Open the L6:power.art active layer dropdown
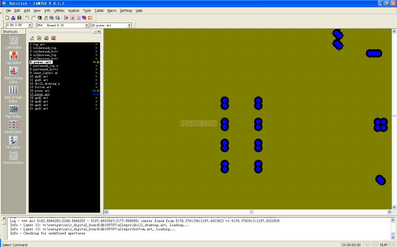Viewport: 397px width, 247px height. click(129, 25)
